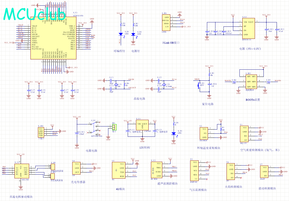Click the S_D2 power LED symbol
This screenshot has height=201, width=289.
coord(133,34)
